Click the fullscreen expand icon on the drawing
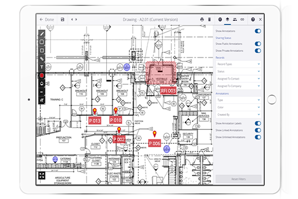Viewport: 298px width, 199px height. click(42, 176)
